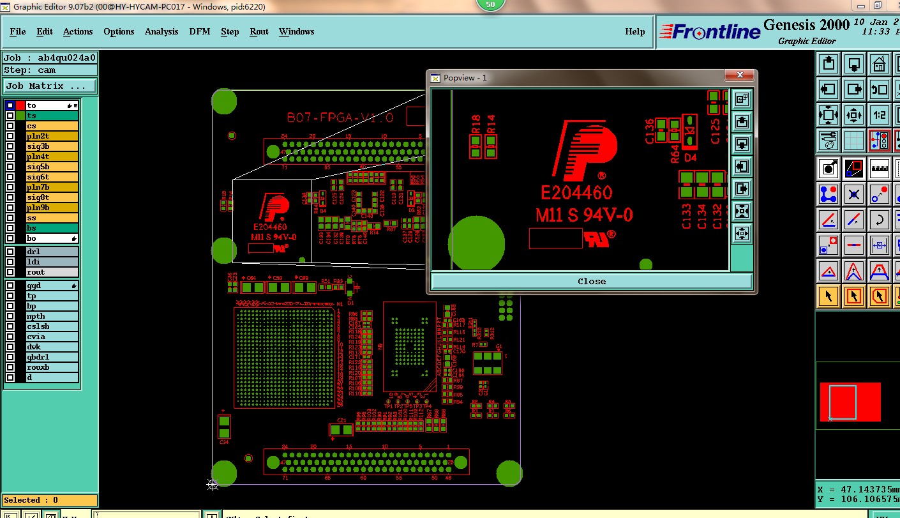Open the Help menu
The height and width of the screenshot is (518, 900).
[635, 31]
